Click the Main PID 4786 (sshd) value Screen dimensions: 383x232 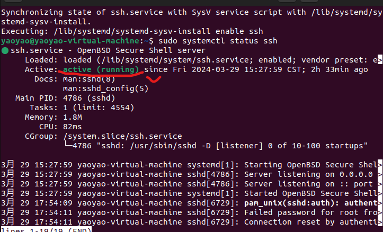click(x=89, y=98)
